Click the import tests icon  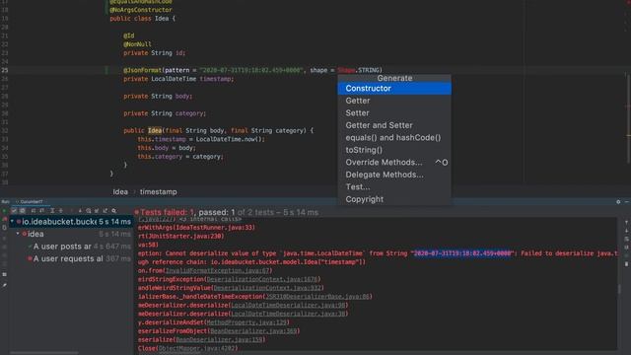(97, 210)
